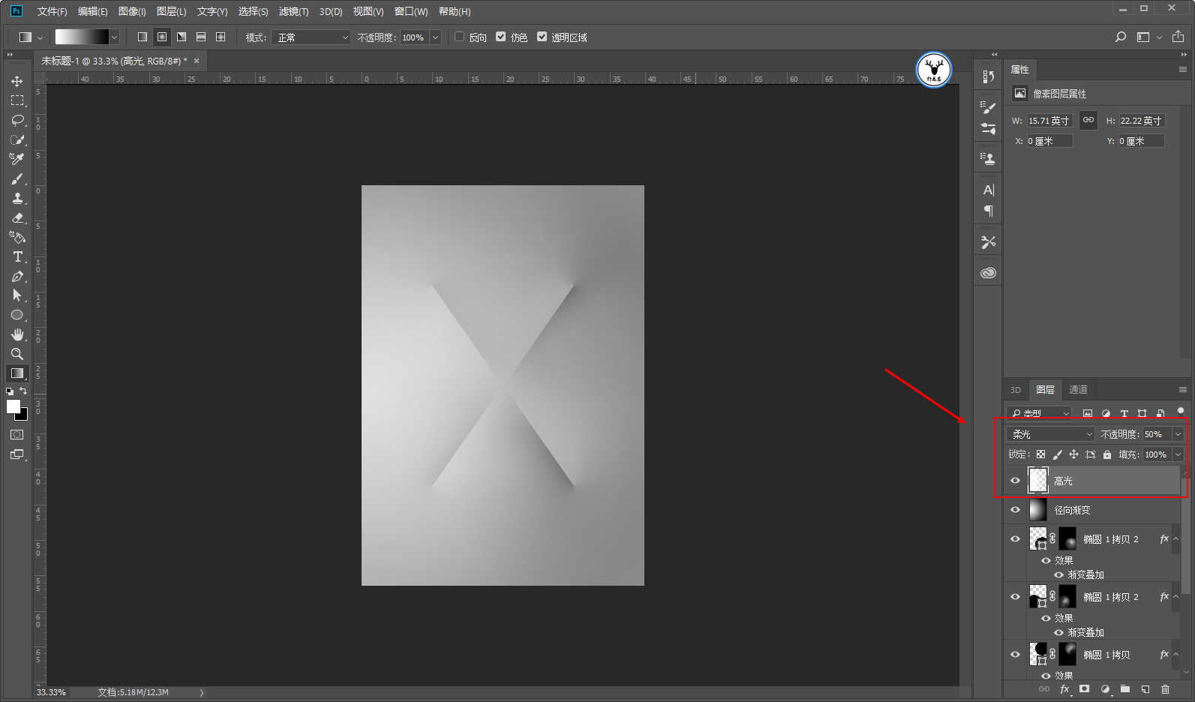This screenshot has width=1195, height=702.
Task: Select the Horizontal Type tool
Action: 17,256
